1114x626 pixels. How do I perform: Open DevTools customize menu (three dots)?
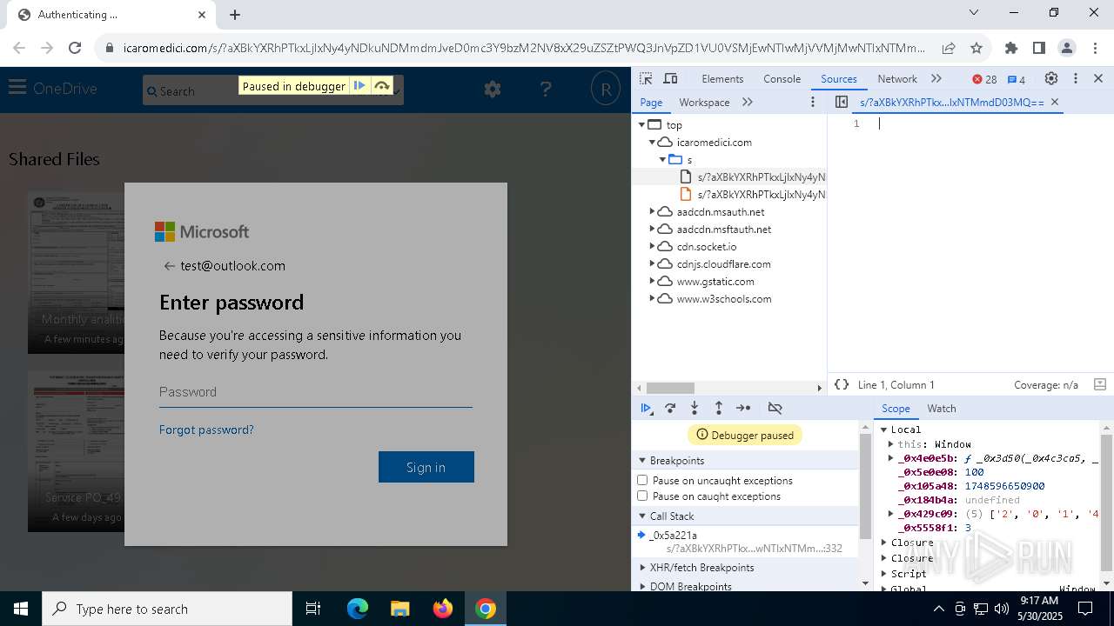[1076, 78]
